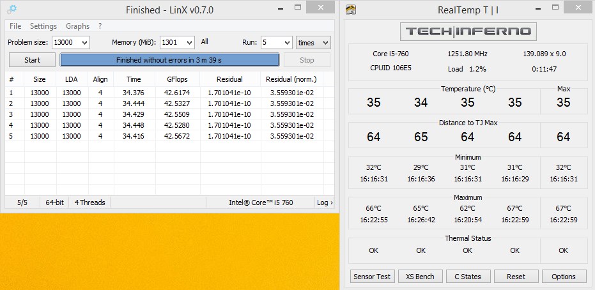Click the 64-bit status bar entry
This screenshot has height=290, width=595.
pos(55,202)
